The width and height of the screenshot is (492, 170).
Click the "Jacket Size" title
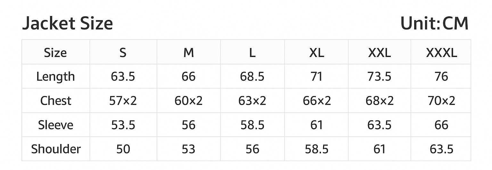tap(67, 24)
